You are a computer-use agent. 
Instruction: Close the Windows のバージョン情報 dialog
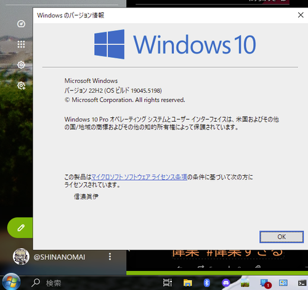point(301,15)
